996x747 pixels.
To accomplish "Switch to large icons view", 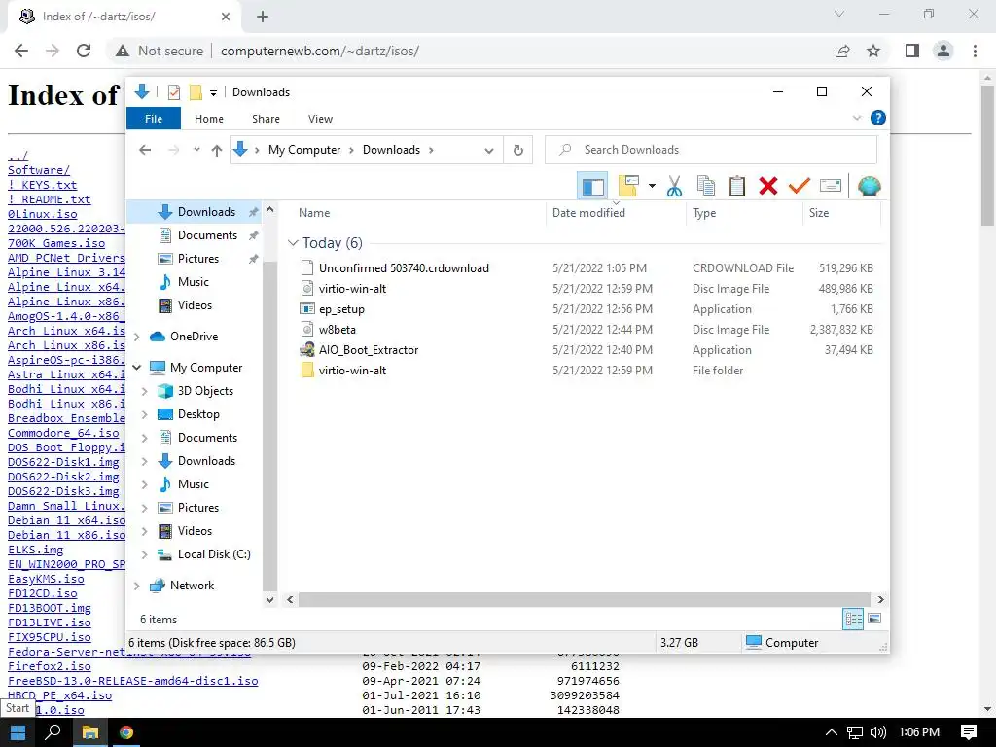I will pos(874,619).
